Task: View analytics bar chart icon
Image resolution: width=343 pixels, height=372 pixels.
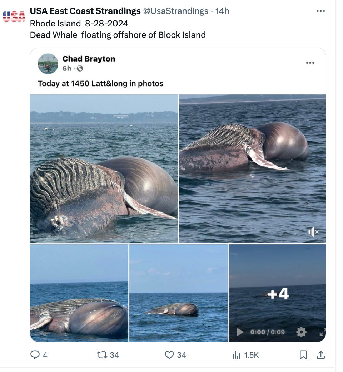Action: click(236, 355)
